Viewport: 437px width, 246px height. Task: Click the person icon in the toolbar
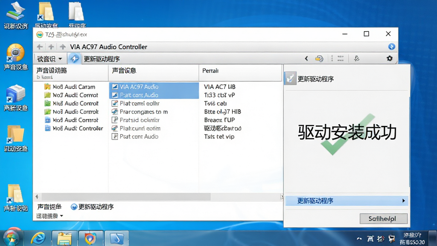click(x=356, y=58)
